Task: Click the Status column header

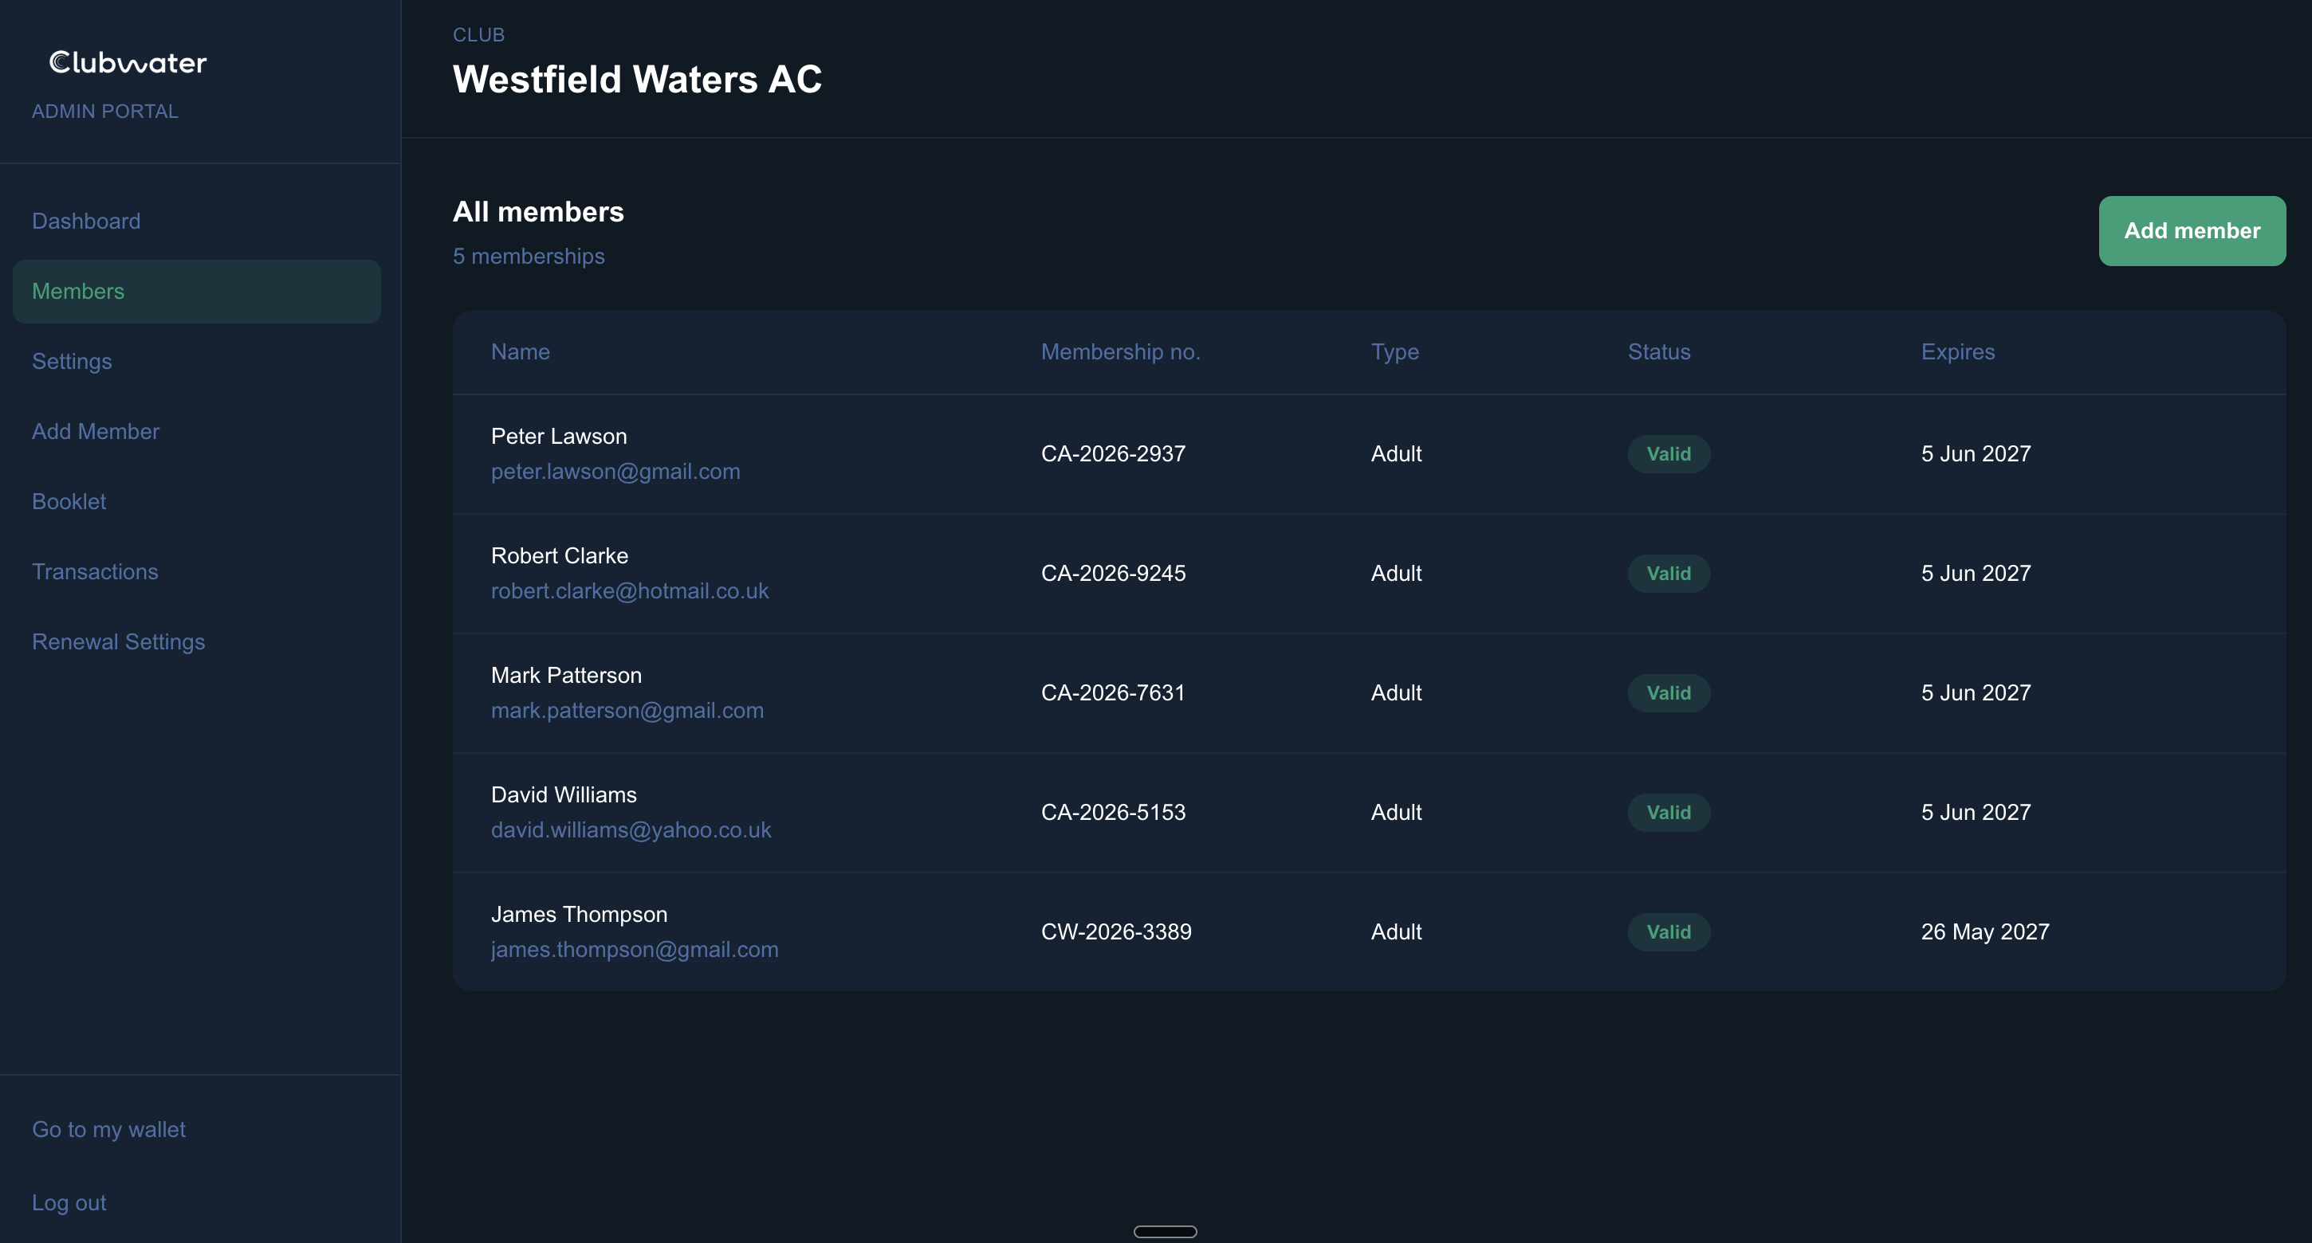Action: click(1658, 351)
